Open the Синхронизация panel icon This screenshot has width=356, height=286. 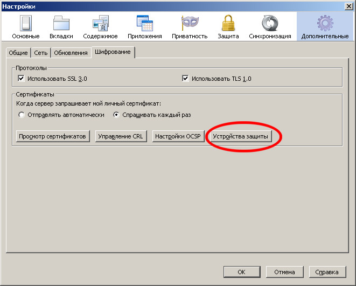point(270,24)
